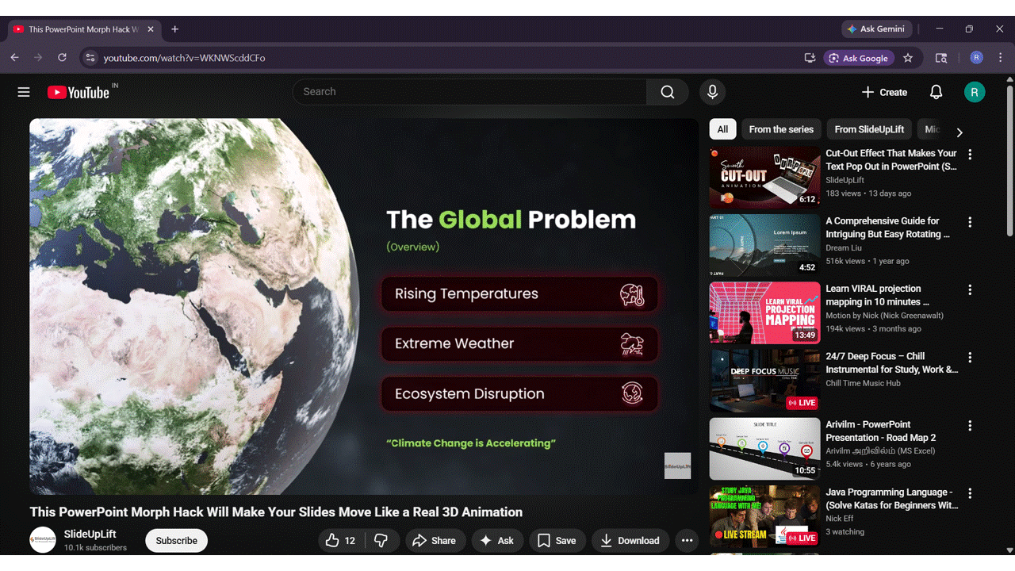Click the video player to pause
This screenshot has height=571, width=1015.
click(x=364, y=307)
